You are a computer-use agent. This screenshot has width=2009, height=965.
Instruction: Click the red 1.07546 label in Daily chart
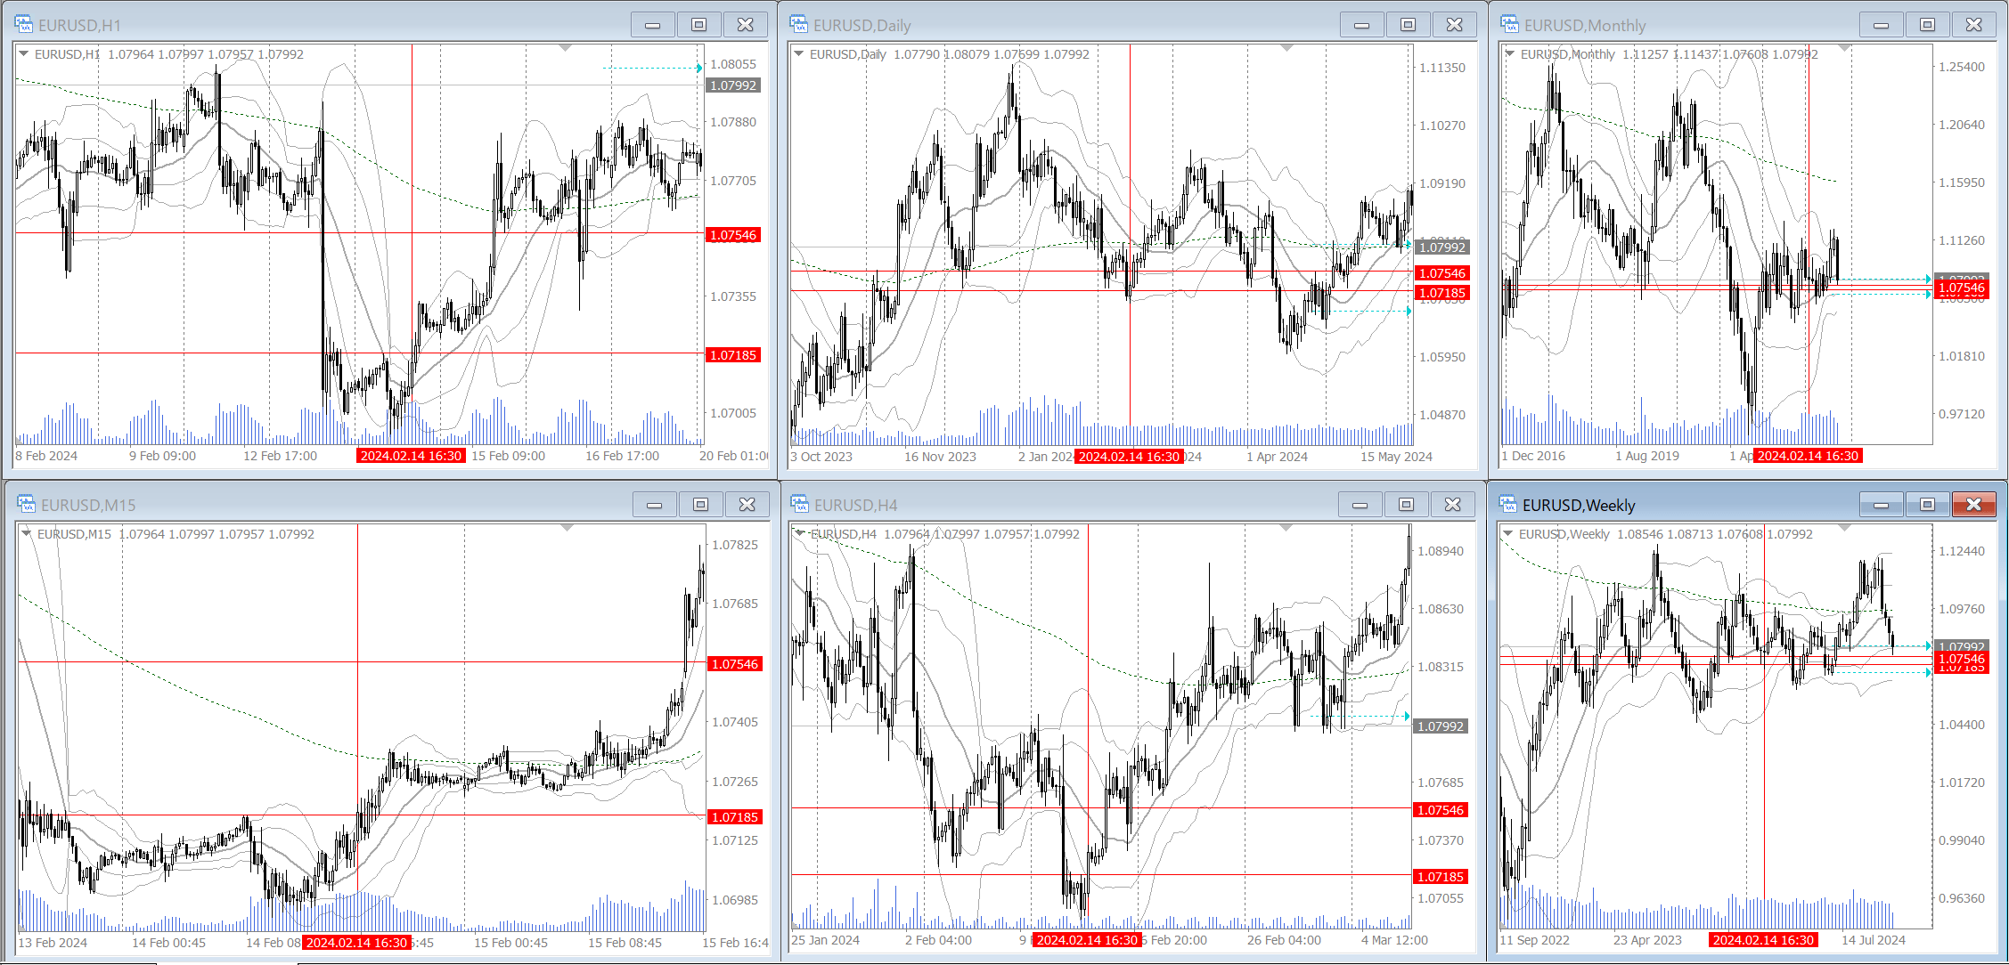1442,273
